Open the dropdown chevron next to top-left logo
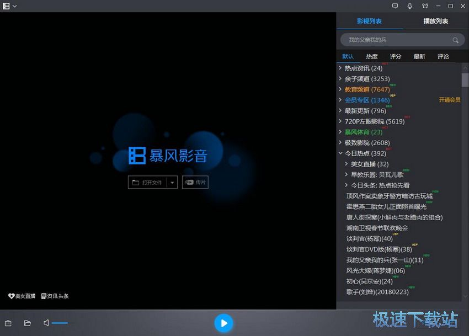469x336 pixels. click(x=15, y=6)
